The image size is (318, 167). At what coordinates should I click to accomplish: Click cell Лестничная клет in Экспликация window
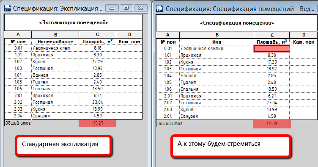point(55,48)
